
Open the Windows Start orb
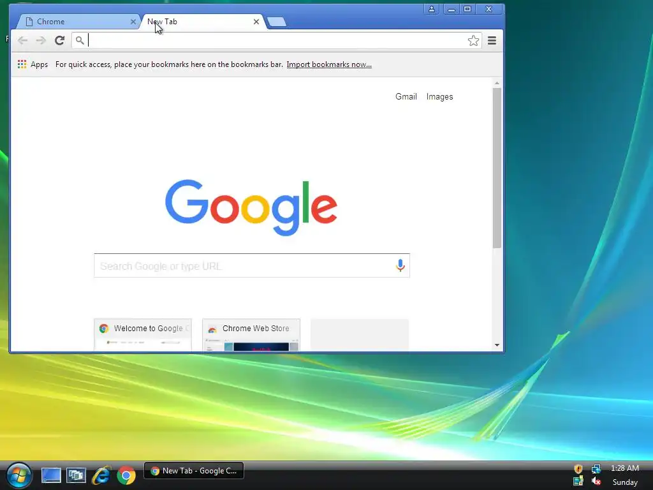click(19, 475)
